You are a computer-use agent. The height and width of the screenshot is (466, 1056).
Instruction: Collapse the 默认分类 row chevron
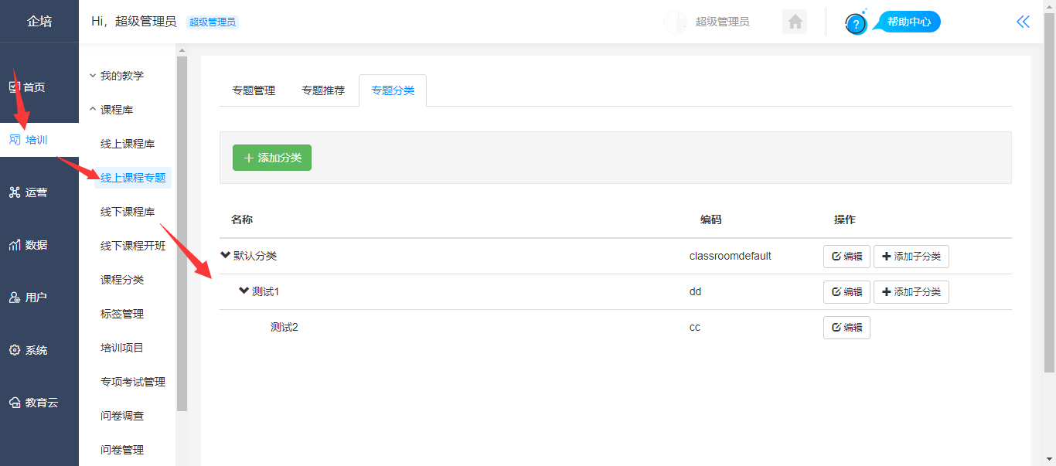(226, 255)
